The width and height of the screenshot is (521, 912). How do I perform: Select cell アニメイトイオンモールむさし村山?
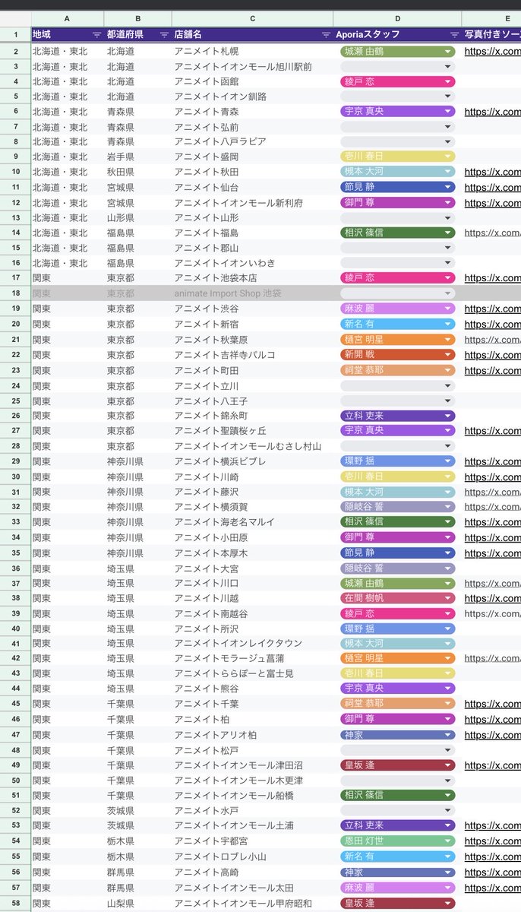(252, 446)
